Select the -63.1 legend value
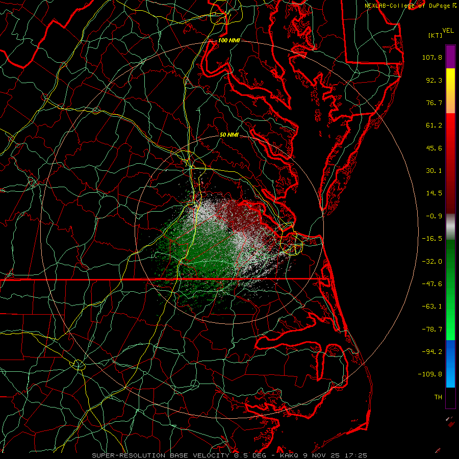The image size is (459, 459). 432,307
